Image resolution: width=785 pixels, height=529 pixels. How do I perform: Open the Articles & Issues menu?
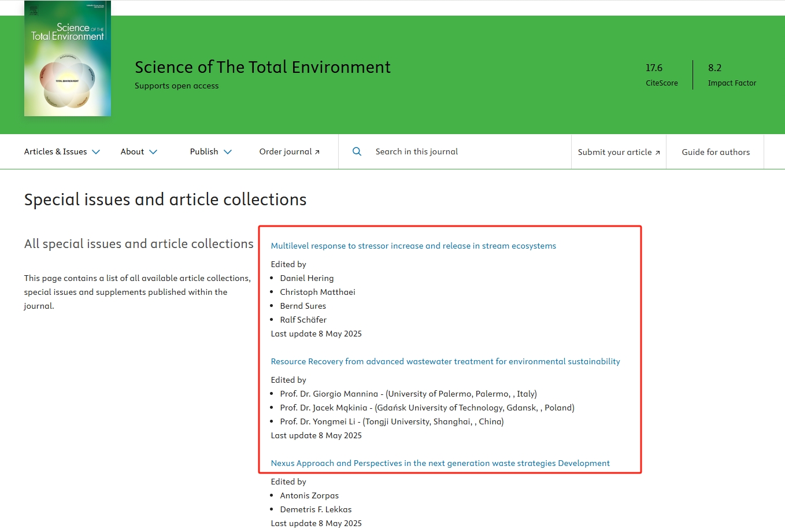coord(55,151)
